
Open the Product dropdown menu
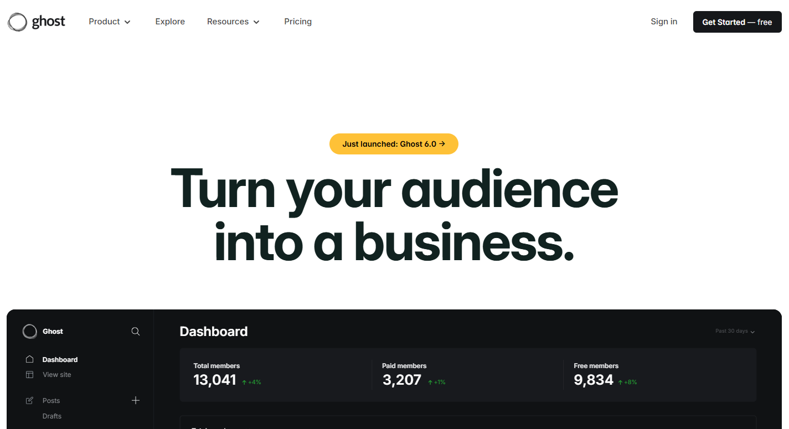click(110, 22)
